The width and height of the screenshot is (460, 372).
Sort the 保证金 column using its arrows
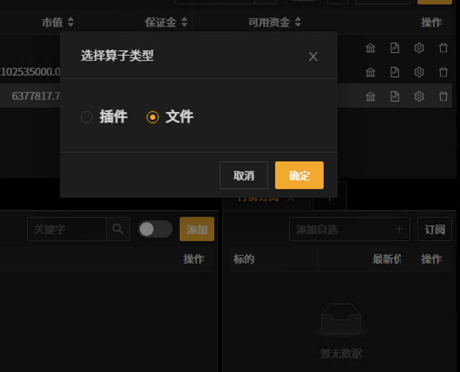(184, 22)
